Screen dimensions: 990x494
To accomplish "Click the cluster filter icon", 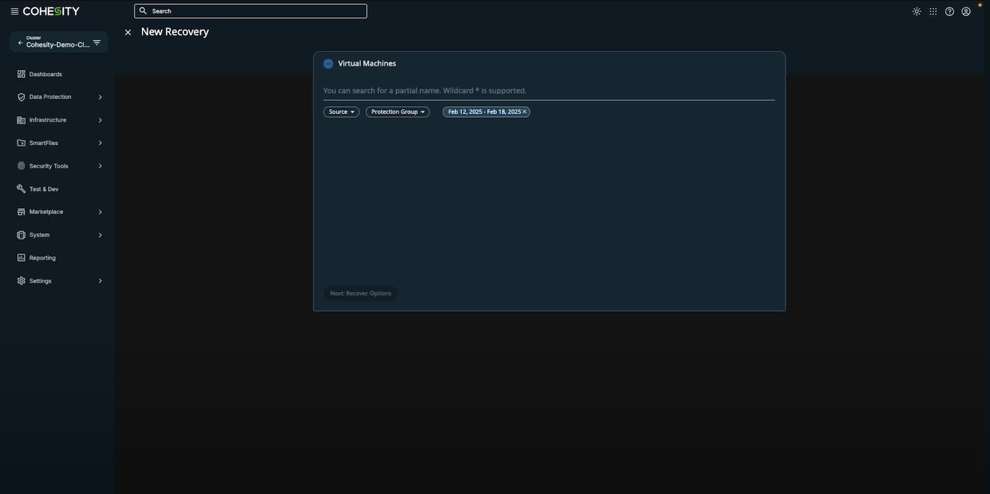I will 97,43.
